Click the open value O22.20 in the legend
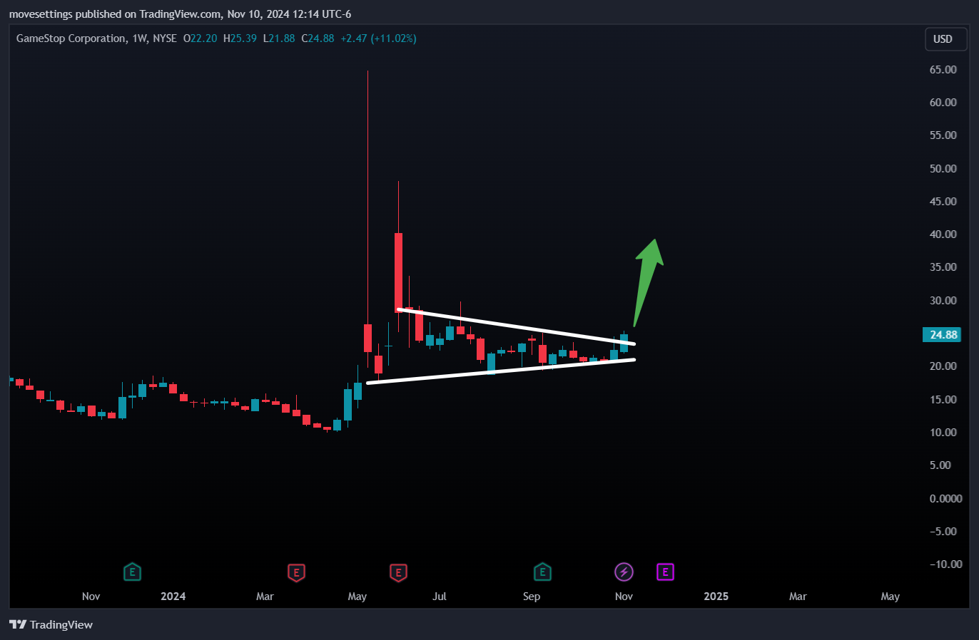This screenshot has width=979, height=640. [200, 38]
